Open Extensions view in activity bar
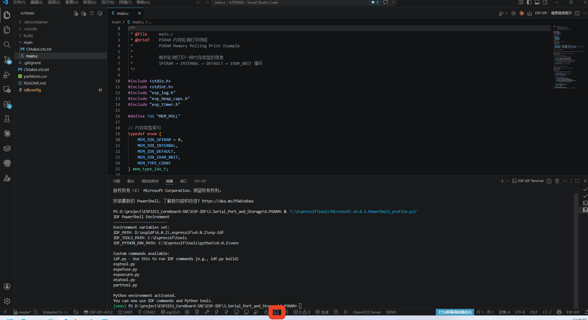 point(7,104)
